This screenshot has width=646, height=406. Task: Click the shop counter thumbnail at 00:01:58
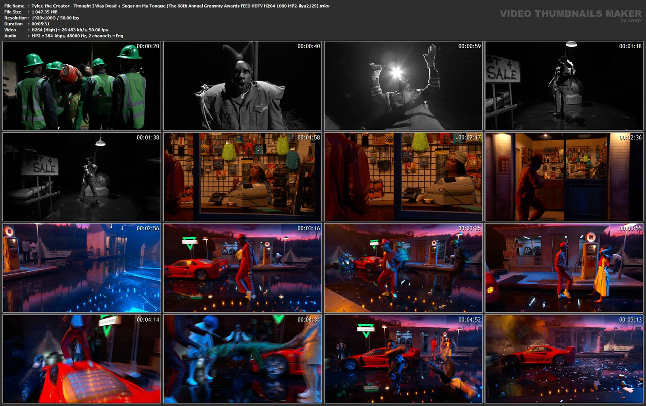point(243,177)
